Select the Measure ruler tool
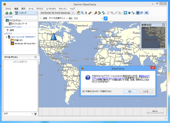The width and height of the screenshot is (170, 123). 90,13
